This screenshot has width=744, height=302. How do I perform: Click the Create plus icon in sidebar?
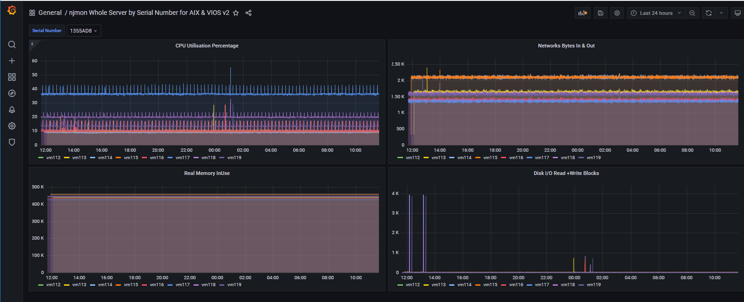coord(12,61)
